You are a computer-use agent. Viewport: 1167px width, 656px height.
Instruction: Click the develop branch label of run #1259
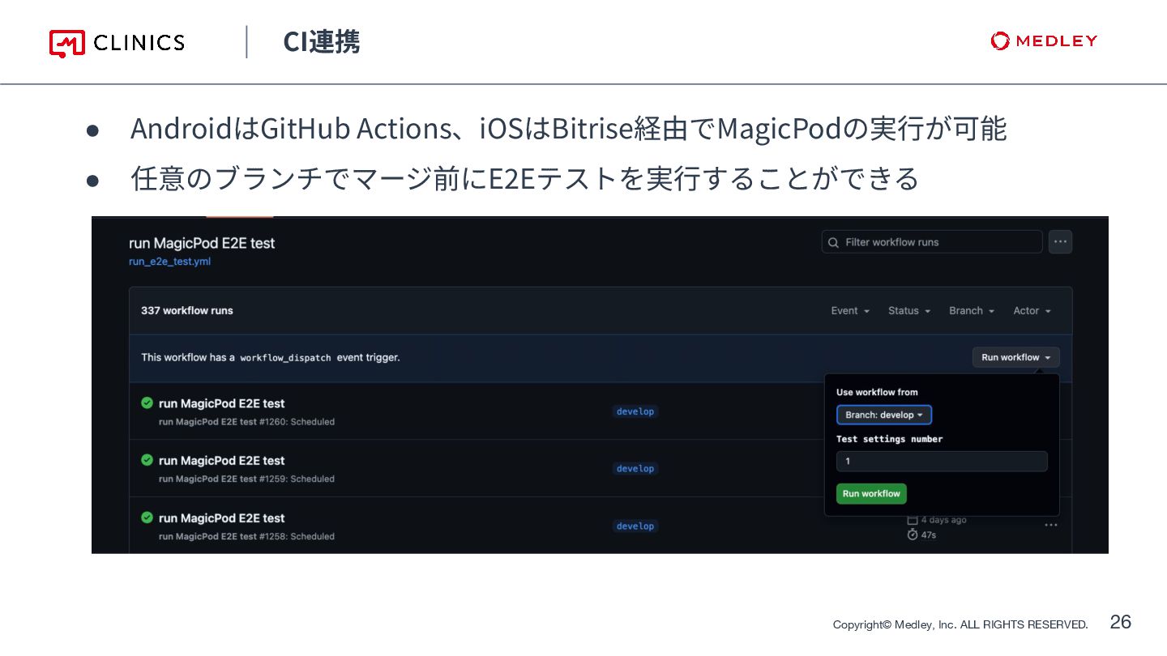point(635,469)
